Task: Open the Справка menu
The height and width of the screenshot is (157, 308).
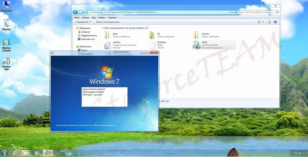Action: tap(112, 17)
